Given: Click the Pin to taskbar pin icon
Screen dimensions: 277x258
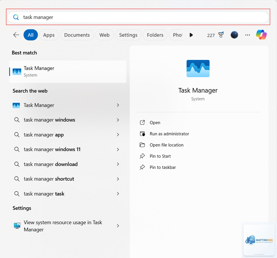Looking at the screenshot, I should [142, 167].
